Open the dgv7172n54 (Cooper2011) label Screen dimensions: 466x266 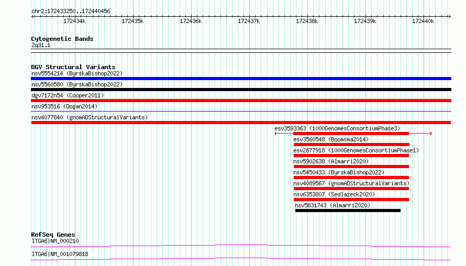tap(68, 95)
